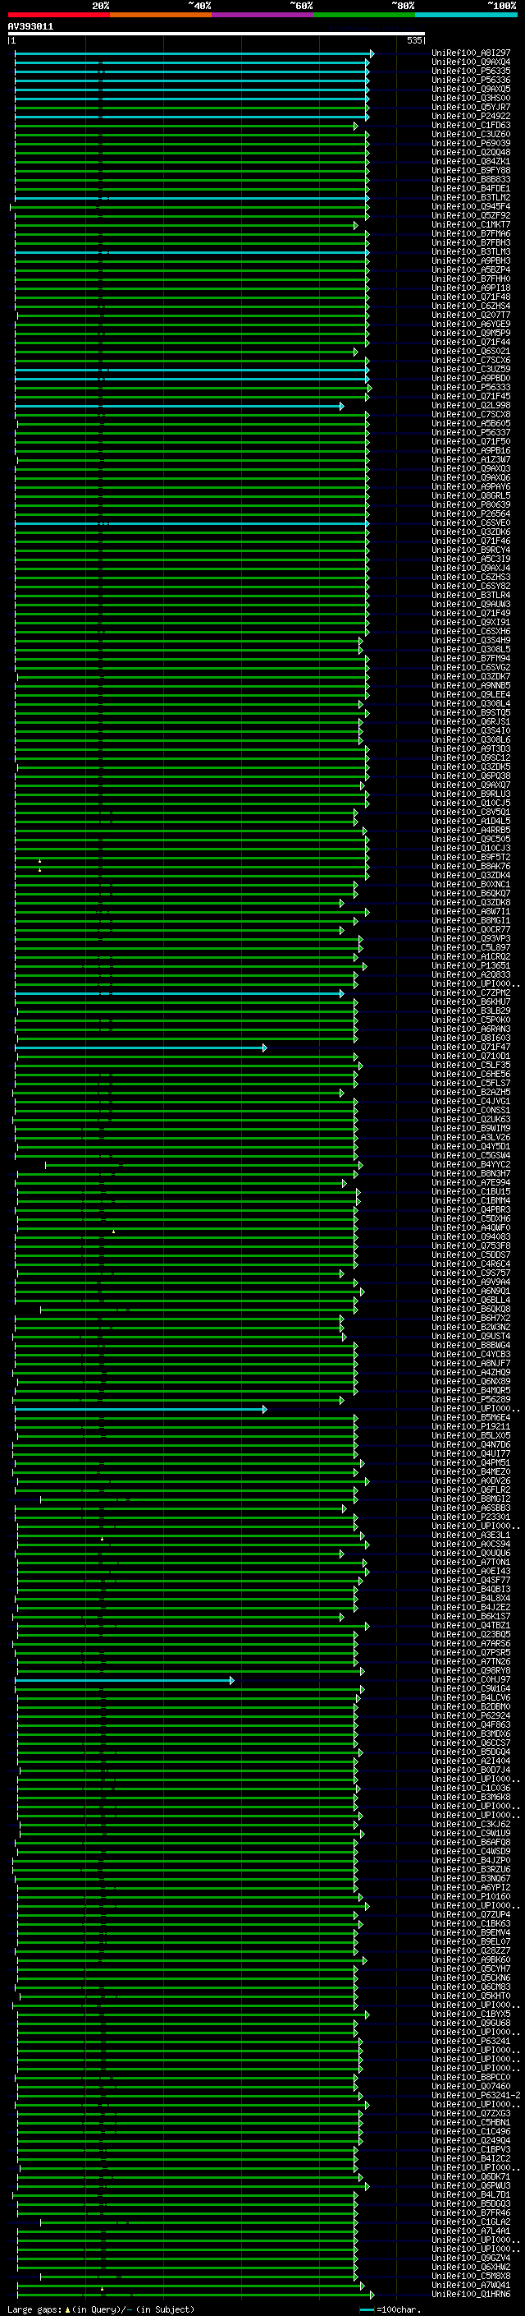Open hit UniRef100_C1MKT7

point(470,226)
